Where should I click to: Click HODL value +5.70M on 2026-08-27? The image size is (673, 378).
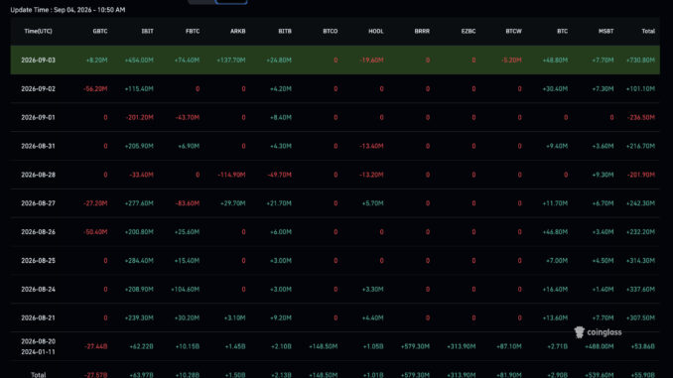(x=373, y=203)
